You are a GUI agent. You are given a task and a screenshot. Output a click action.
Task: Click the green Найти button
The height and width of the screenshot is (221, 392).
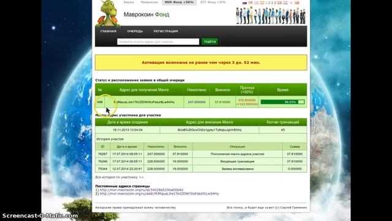pyautogui.click(x=209, y=42)
